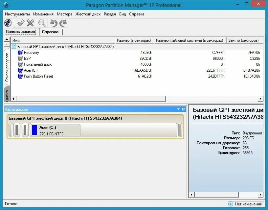
Task: Click the disk map header Базовый GPT жесткий диск 0
Action: pyautogui.click(x=65, y=118)
